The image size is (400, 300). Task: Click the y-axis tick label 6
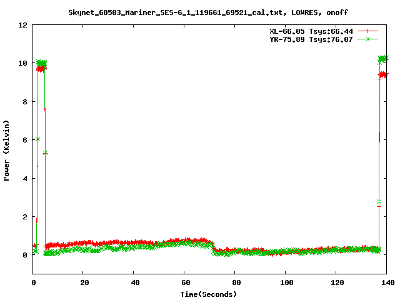click(x=25, y=140)
